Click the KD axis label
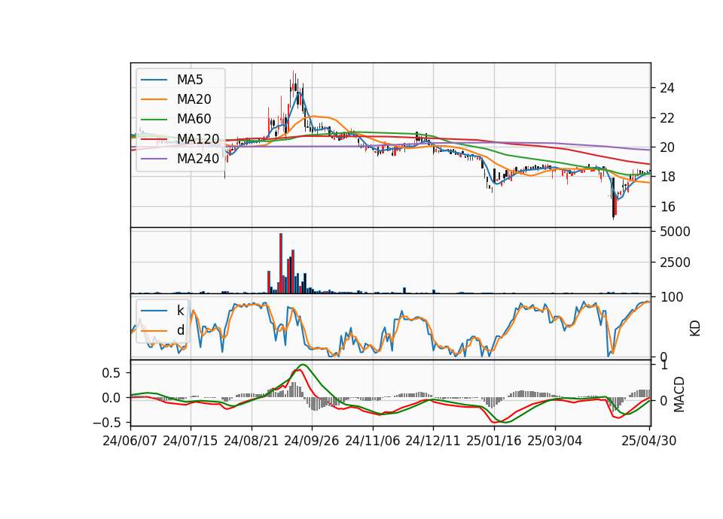723x519 pixels. tap(695, 328)
